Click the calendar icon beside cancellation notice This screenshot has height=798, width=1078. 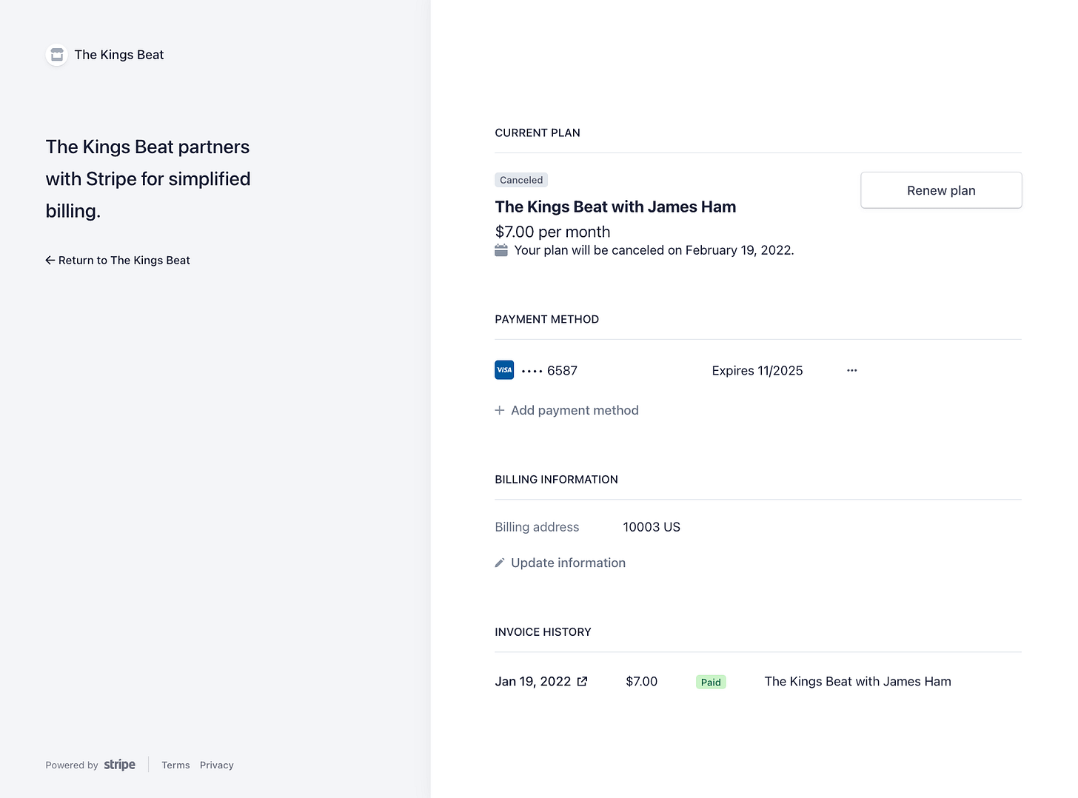point(501,250)
